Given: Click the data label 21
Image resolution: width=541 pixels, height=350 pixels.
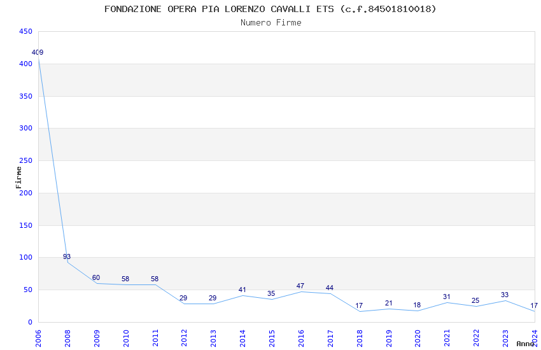Looking at the screenshot, I should tap(388, 303).
